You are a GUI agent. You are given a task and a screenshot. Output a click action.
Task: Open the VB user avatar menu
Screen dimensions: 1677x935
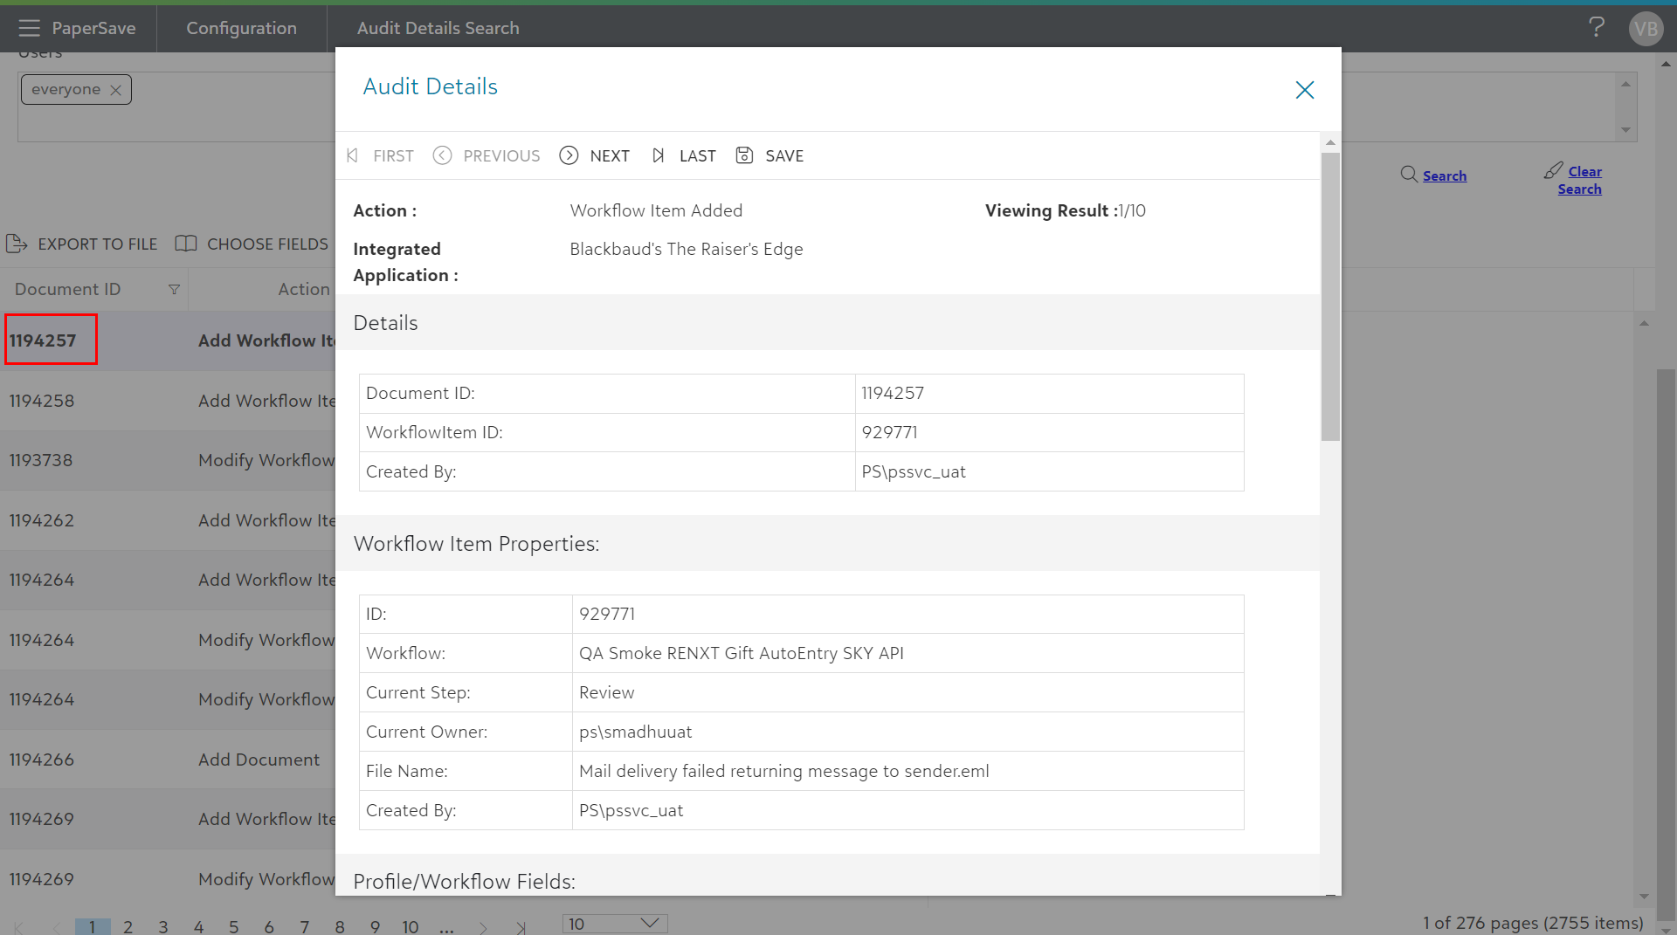pyautogui.click(x=1645, y=29)
